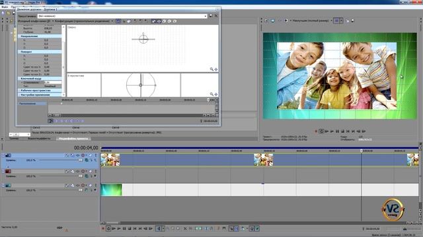Open the Preset dropdown in Track Motion
This screenshot has height=237, width=423.
(x=206, y=16)
